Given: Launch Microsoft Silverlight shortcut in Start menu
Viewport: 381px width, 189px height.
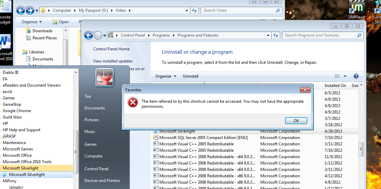Looking at the screenshot, I should click(36, 175).
